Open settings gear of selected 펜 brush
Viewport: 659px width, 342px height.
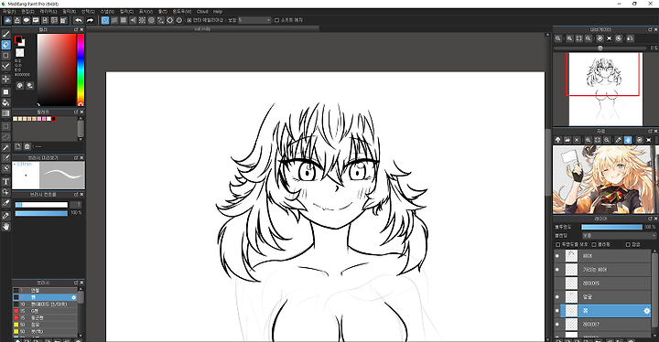[x=73, y=297]
